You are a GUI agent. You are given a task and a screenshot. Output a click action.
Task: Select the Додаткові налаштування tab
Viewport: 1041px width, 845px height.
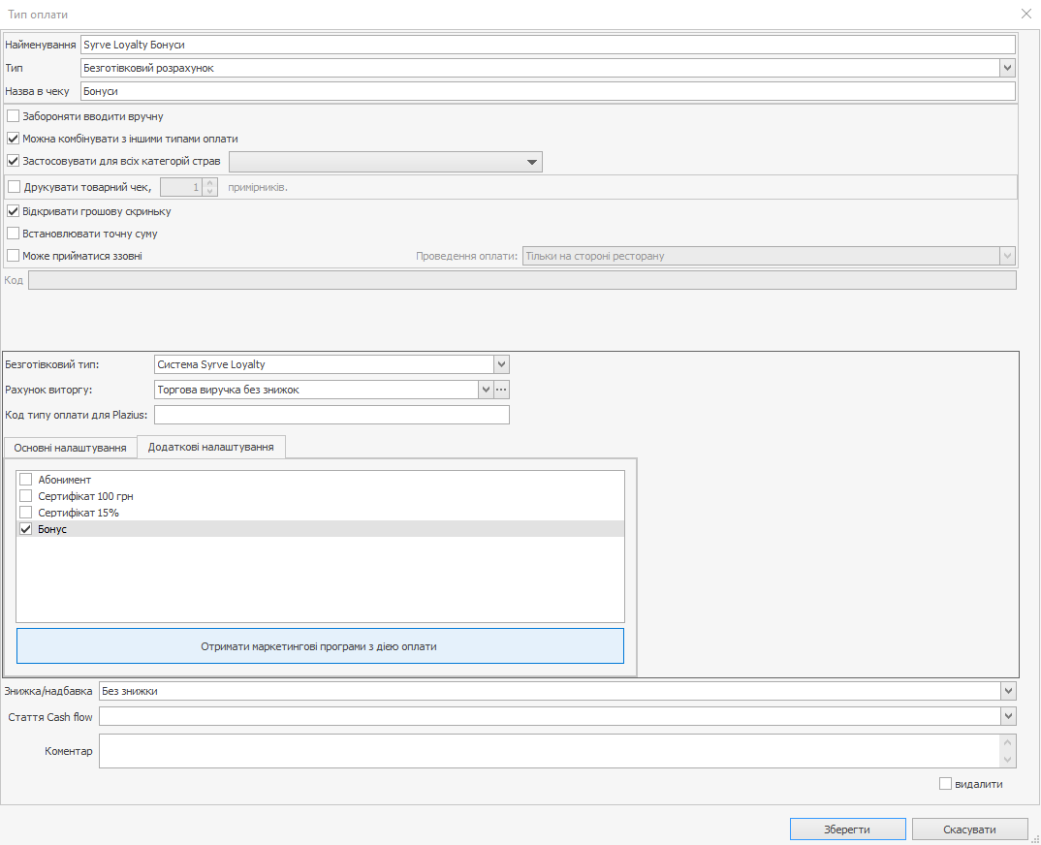tap(210, 447)
